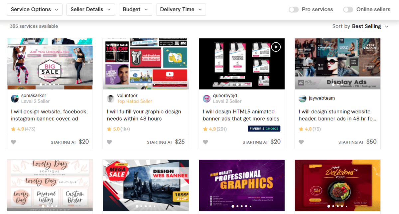This screenshot has width=399, height=214.
Task: Open the Big Sale banner thumbnail
Action: [x=50, y=64]
